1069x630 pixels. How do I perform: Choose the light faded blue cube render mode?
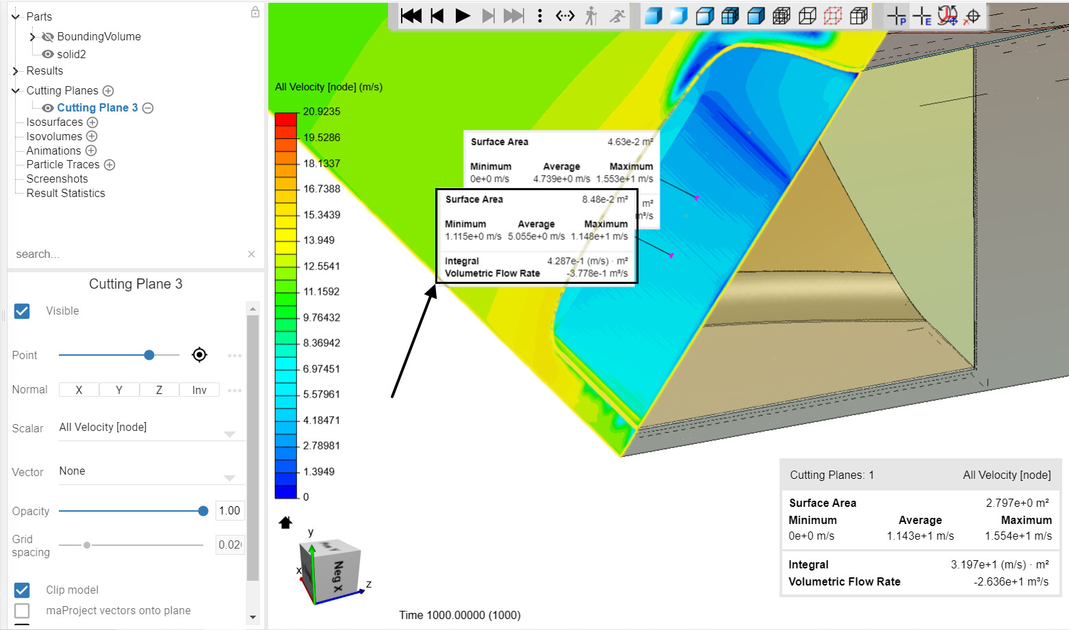(679, 16)
